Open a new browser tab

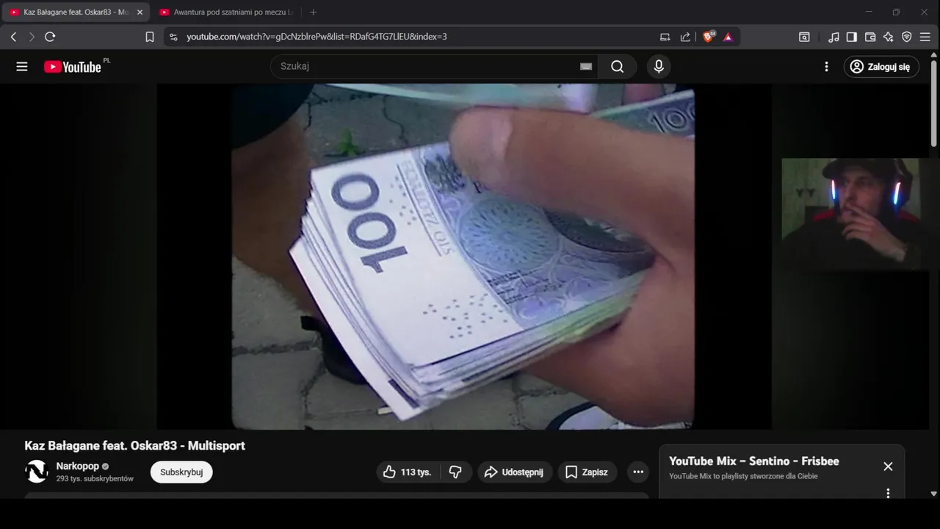(x=314, y=12)
